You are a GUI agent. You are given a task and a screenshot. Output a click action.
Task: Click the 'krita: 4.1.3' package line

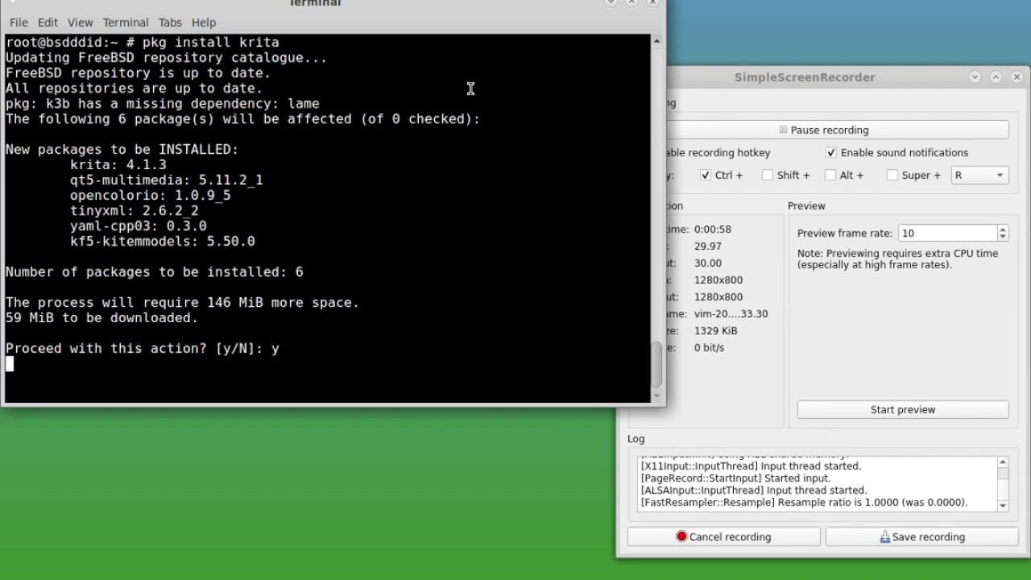point(118,164)
